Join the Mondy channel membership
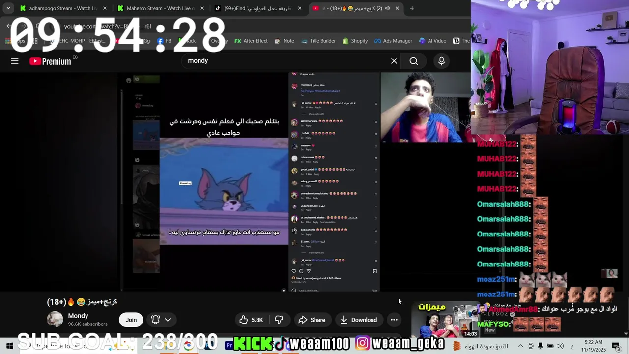629x354 pixels. point(131,320)
